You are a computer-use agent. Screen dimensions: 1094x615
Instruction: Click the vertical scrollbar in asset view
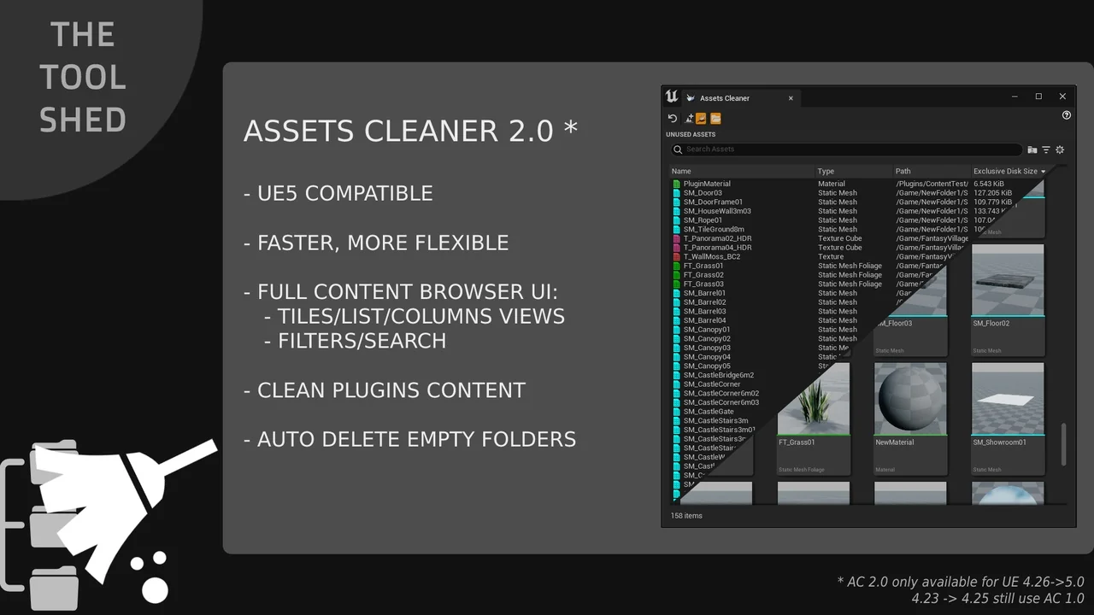click(1064, 444)
